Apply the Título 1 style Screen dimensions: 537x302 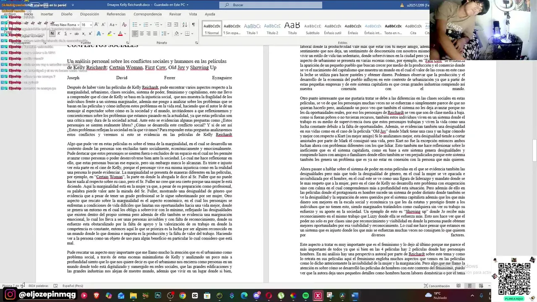click(x=252, y=29)
